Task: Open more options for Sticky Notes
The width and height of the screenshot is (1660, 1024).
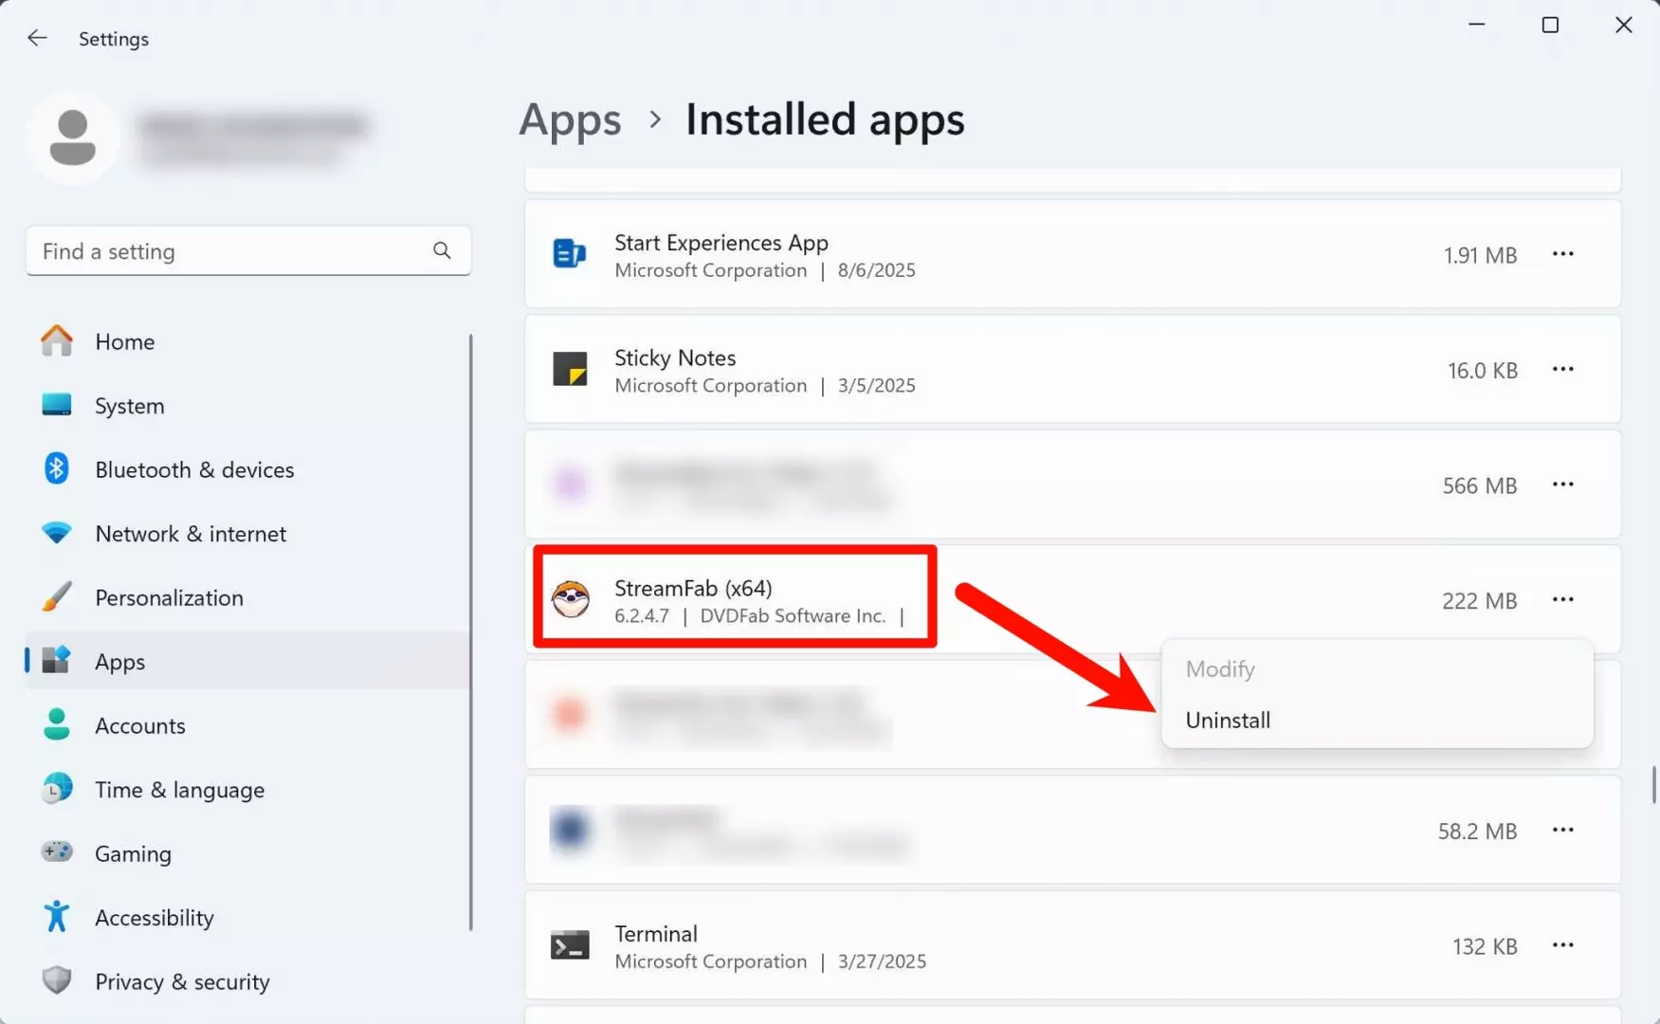Action: (x=1563, y=369)
